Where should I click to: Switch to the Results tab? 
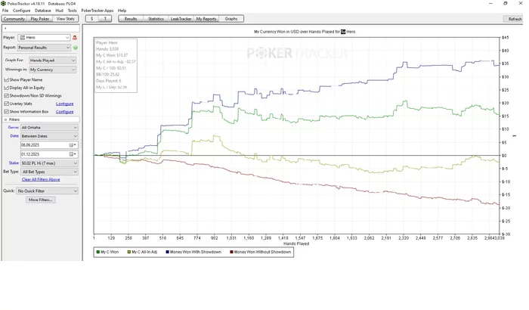click(x=131, y=19)
